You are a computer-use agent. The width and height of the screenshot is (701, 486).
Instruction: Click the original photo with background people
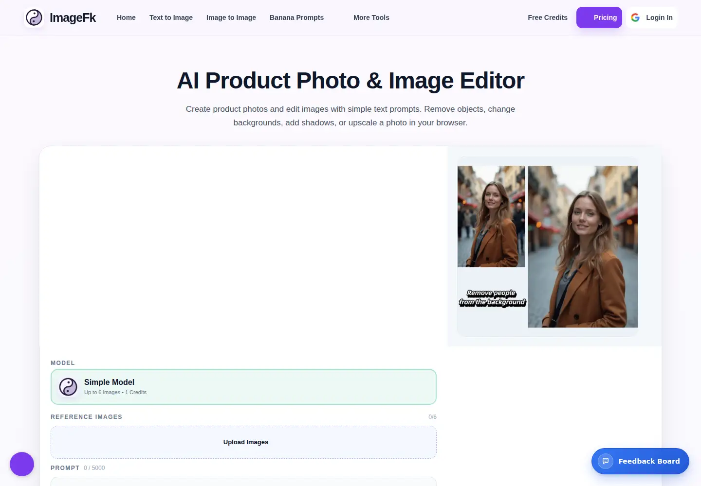[x=491, y=216]
